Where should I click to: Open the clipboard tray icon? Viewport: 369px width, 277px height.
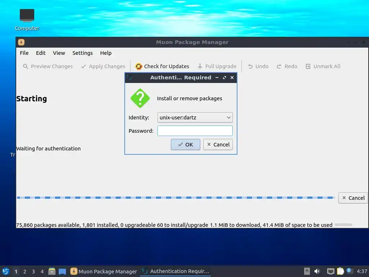click(x=340, y=271)
